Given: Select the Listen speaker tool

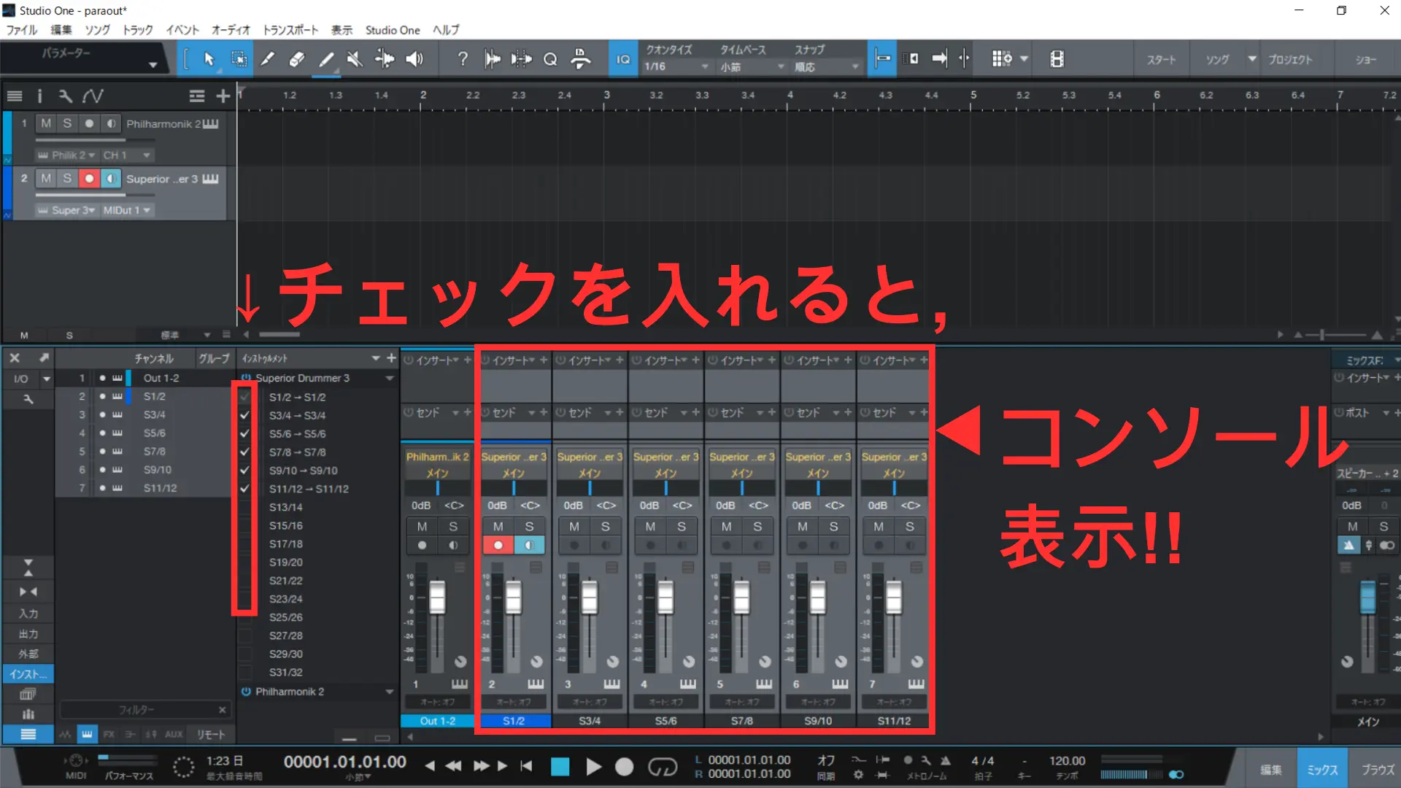Looking at the screenshot, I should click(414, 59).
